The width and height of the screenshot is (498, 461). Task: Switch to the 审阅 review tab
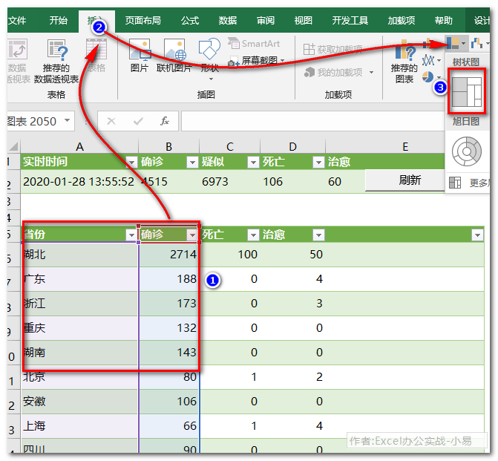coord(266,21)
